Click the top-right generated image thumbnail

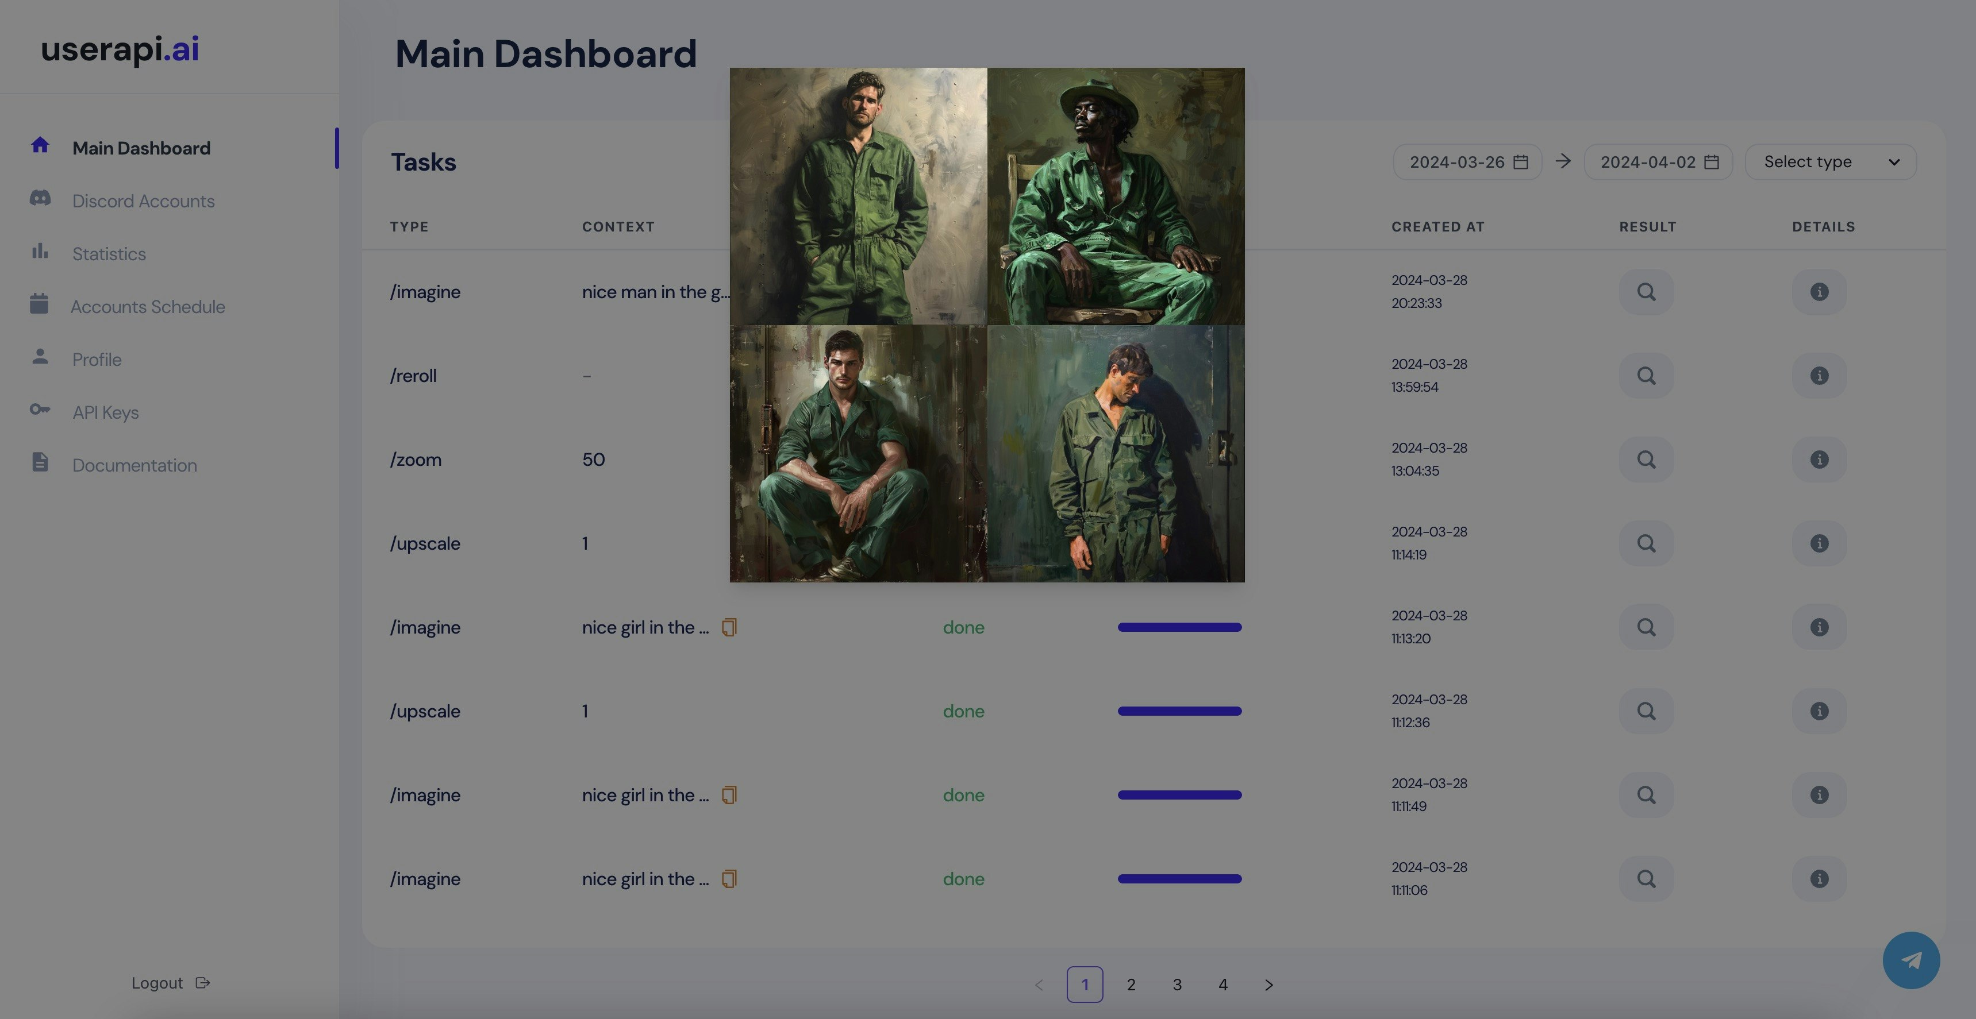click(1116, 196)
